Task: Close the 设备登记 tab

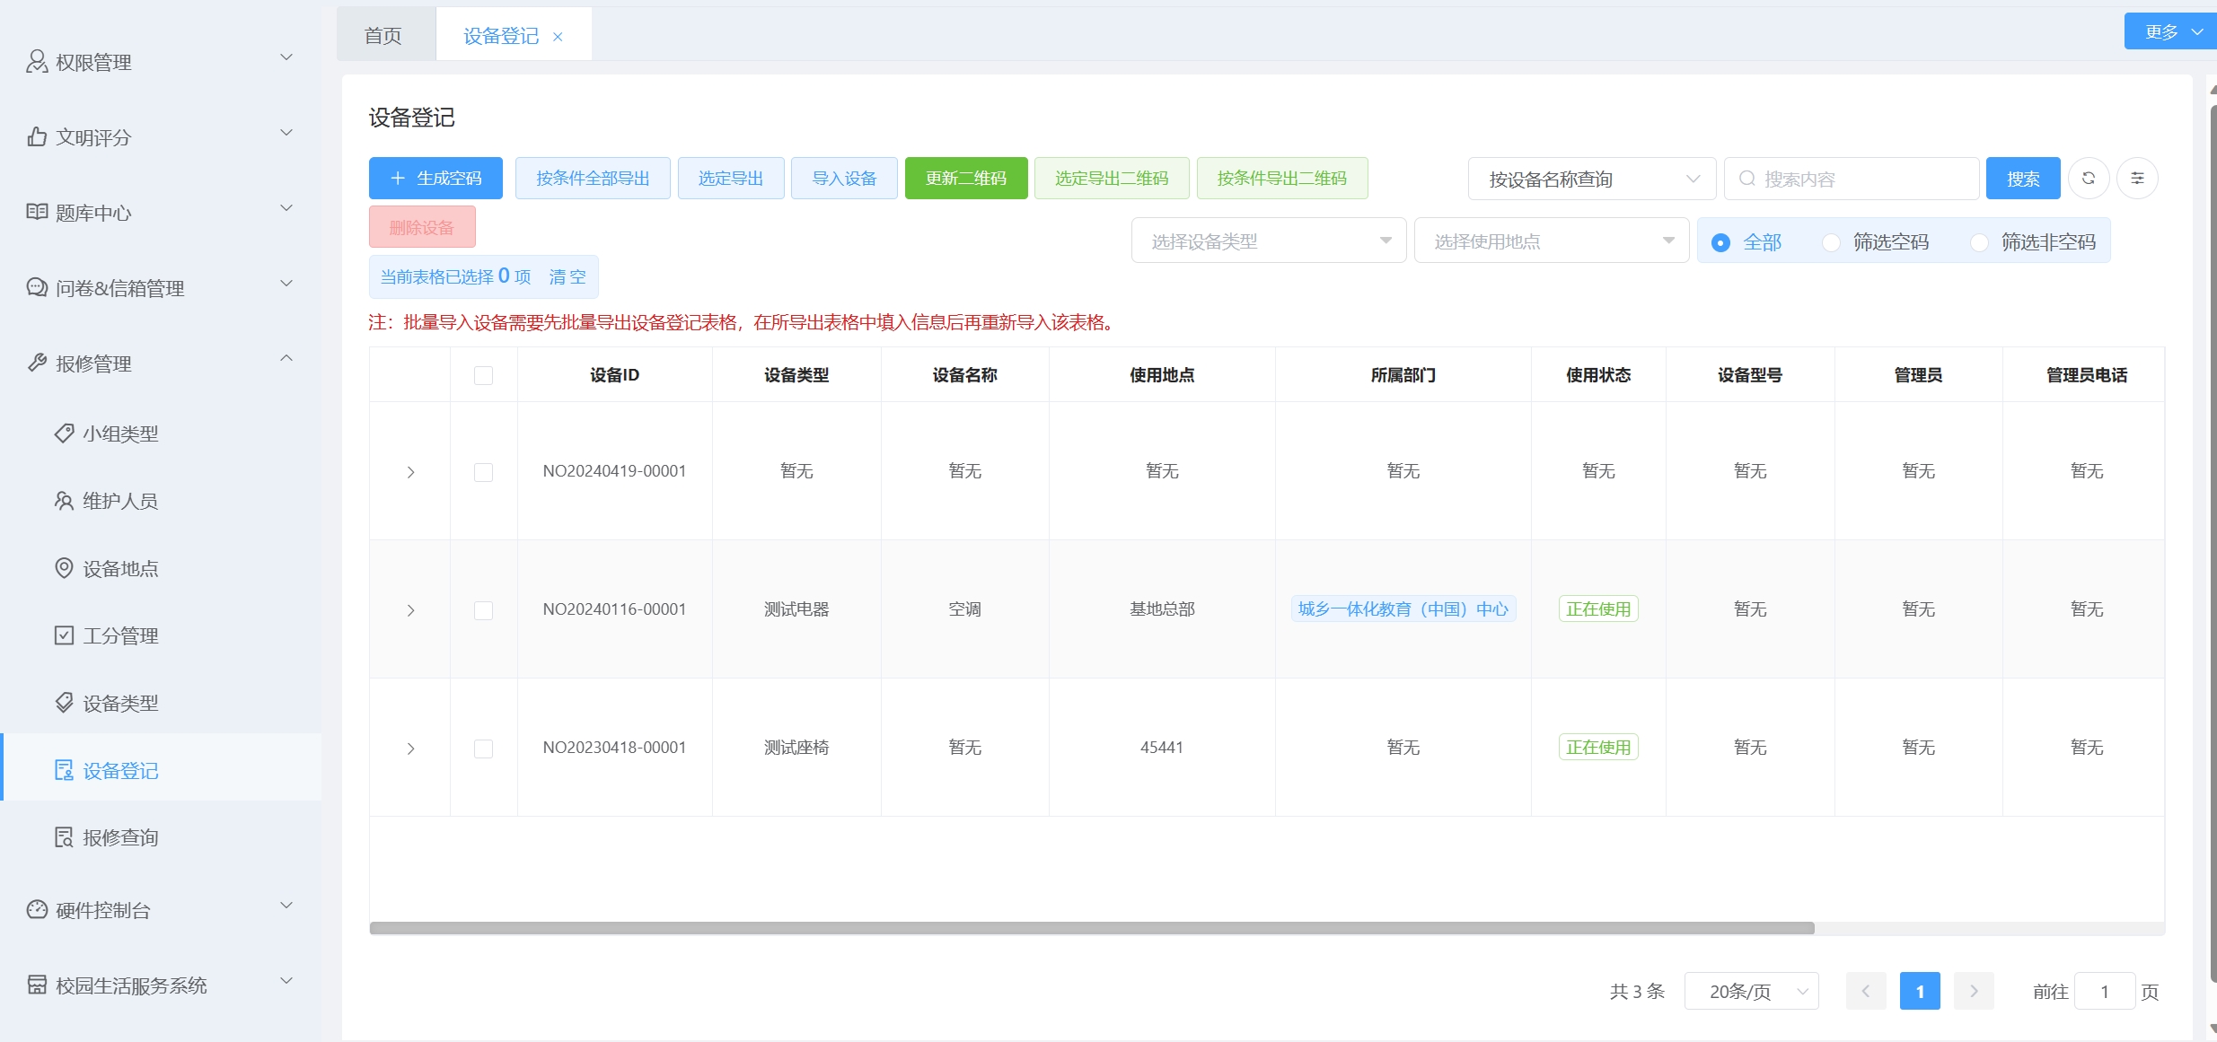Action: coord(558,37)
